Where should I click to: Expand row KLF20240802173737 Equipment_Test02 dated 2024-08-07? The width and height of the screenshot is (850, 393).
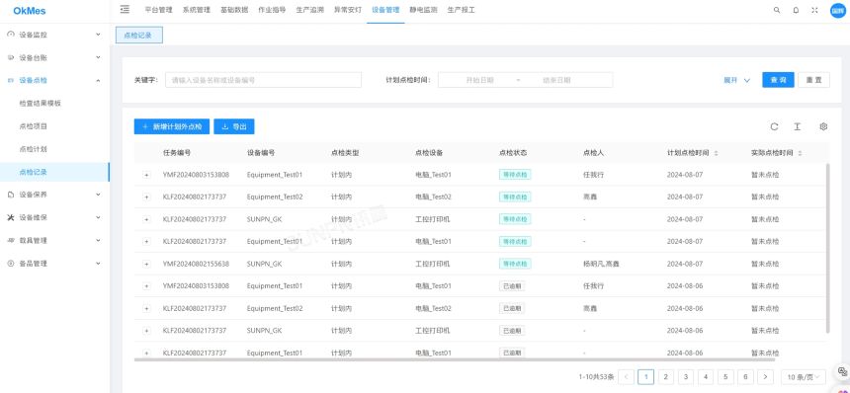146,197
